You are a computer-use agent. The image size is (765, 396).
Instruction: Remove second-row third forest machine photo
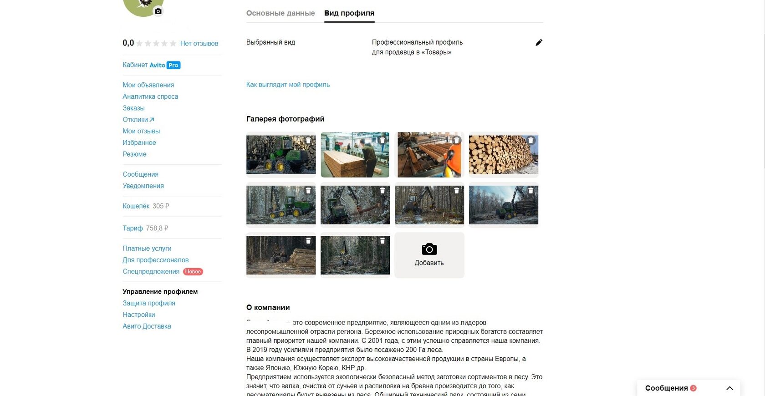click(x=457, y=191)
